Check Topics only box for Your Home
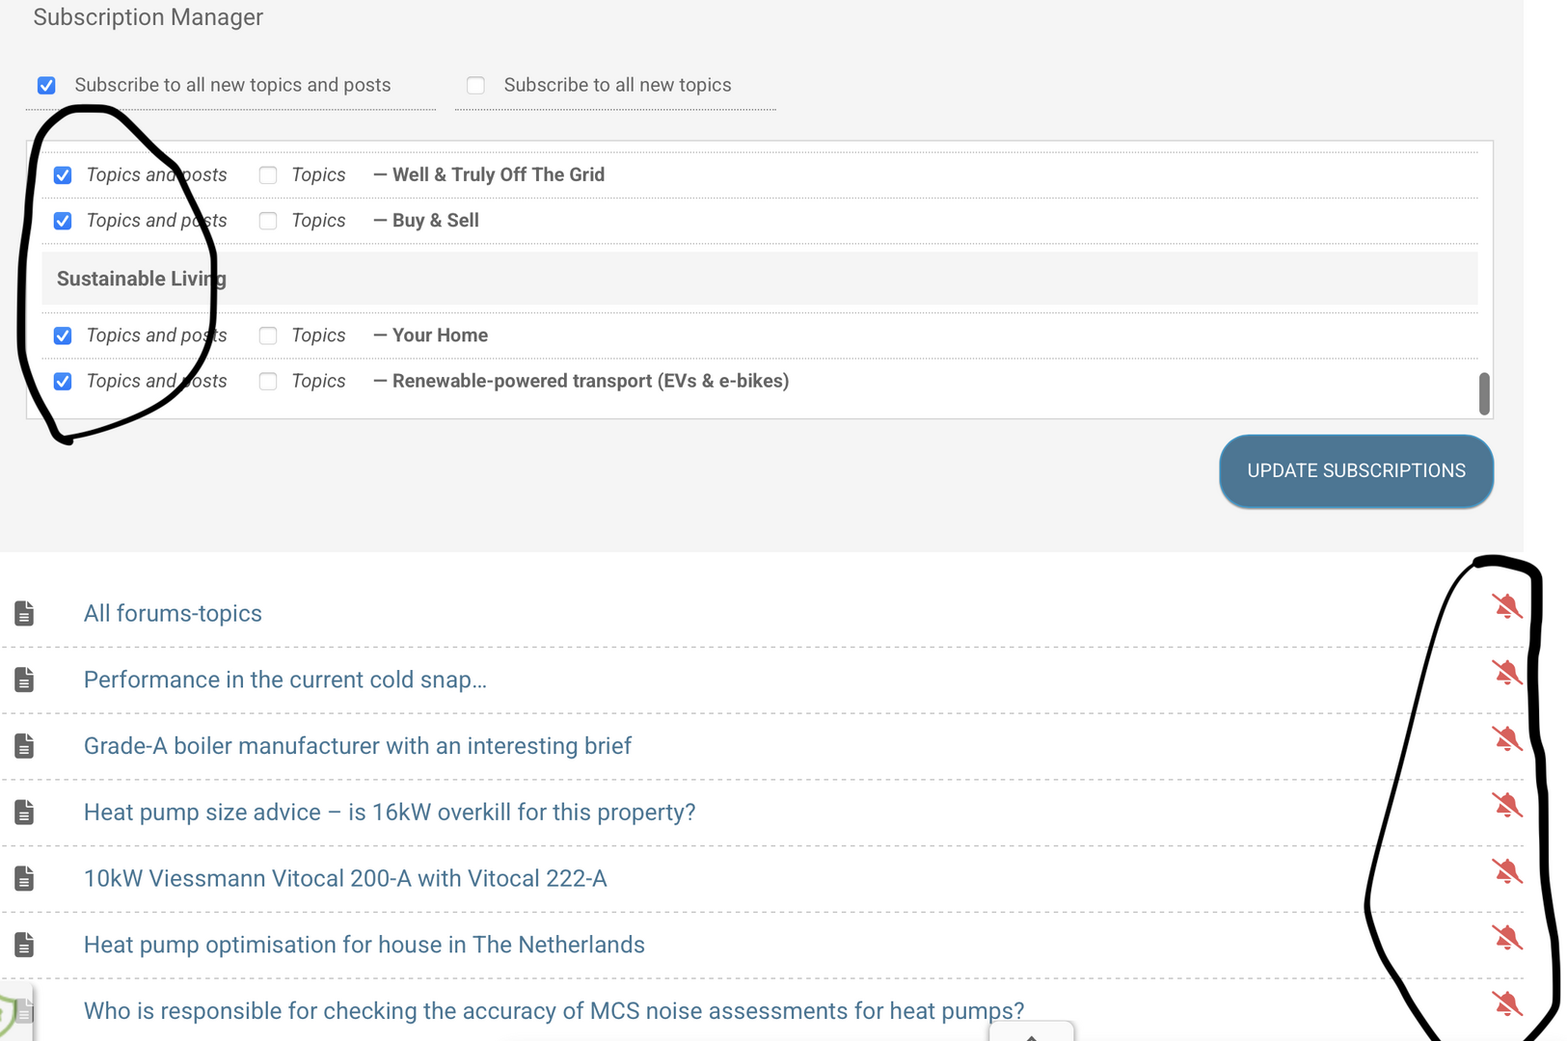The height and width of the screenshot is (1041, 1567). pyautogui.click(x=268, y=335)
